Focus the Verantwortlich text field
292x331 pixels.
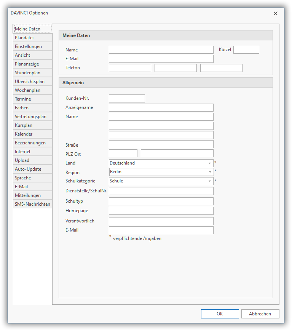[x=161, y=221]
